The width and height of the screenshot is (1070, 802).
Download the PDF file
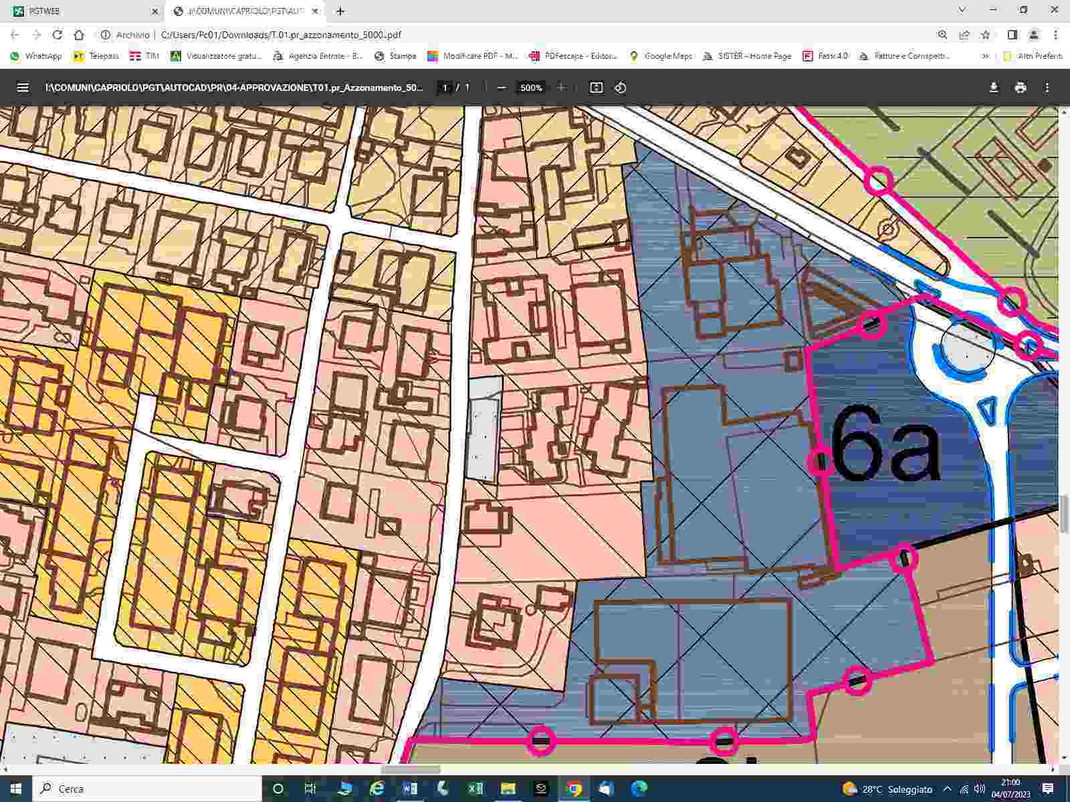coord(994,88)
